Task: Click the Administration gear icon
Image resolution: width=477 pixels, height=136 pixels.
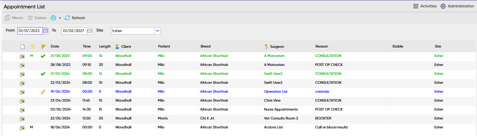Action: click(443, 6)
